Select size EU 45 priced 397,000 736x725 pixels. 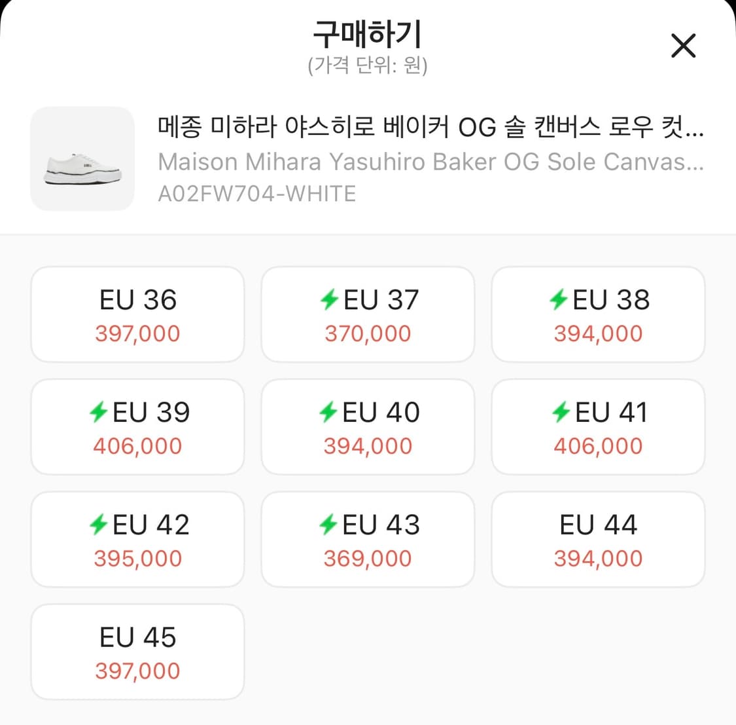pyautogui.click(x=137, y=651)
